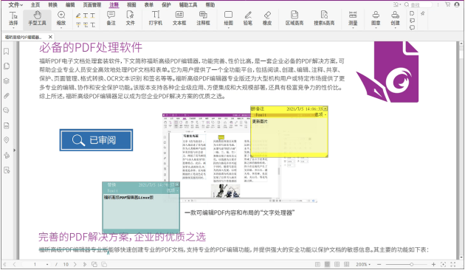Click the zoom slider in status bar
The image size is (465, 270).
pos(406,264)
